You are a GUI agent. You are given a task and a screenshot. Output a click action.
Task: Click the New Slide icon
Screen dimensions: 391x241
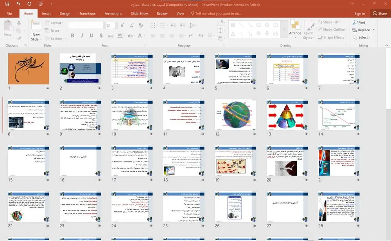36,27
